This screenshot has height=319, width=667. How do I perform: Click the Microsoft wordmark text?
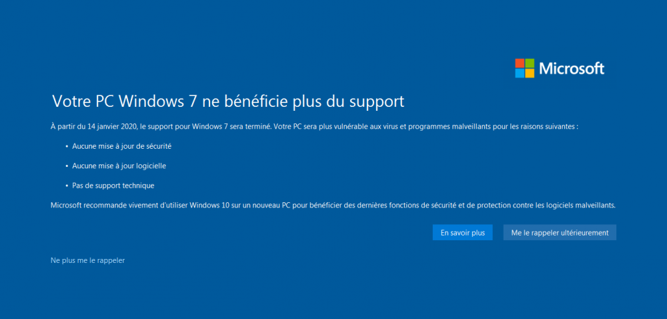572,68
